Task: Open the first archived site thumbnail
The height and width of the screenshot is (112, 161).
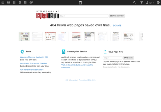Action: pos(24,36)
